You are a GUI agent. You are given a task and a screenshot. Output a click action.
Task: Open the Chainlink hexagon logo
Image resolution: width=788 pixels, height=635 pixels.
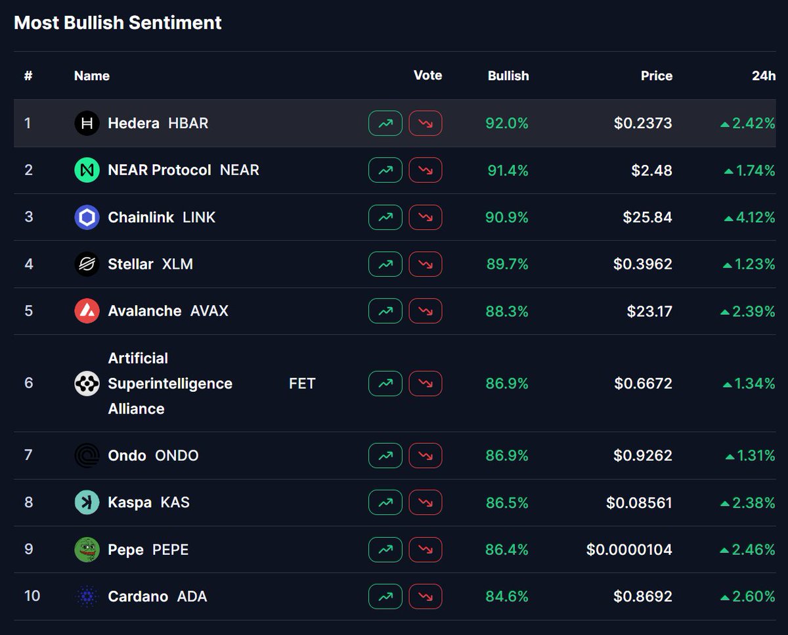[x=87, y=217]
